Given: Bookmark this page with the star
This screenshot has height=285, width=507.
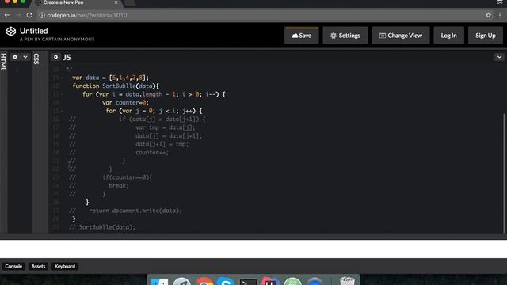Looking at the screenshot, I should point(488,15).
